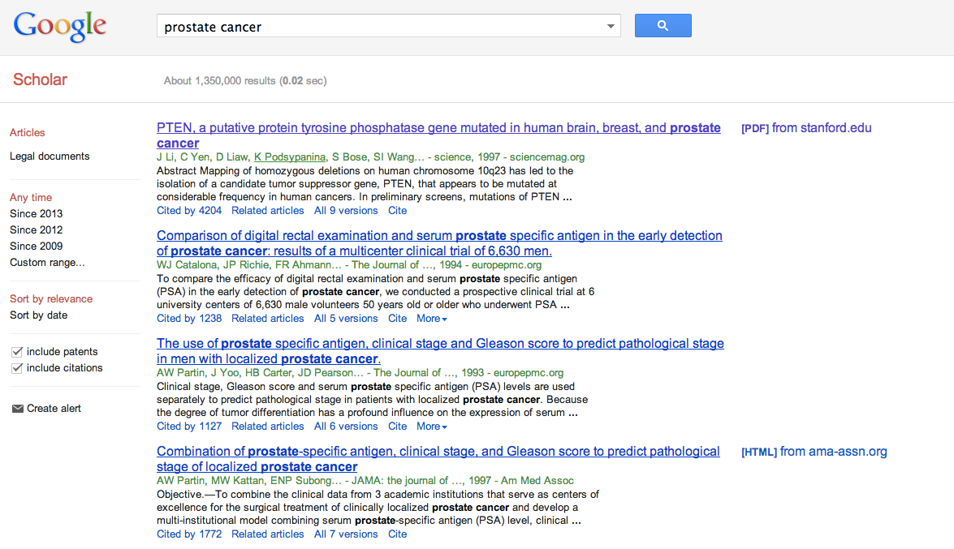The image size is (954, 549).
Task: Open 'The use of prostate specific antigen' article
Action: (440, 351)
